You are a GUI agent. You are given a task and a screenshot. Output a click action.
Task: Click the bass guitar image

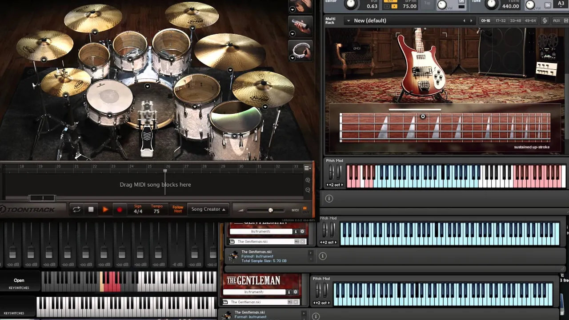click(x=421, y=65)
